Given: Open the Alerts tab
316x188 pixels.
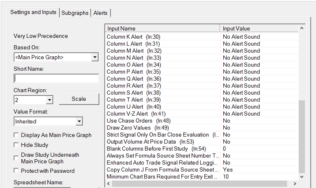Looking at the screenshot, I should coord(101,13).
